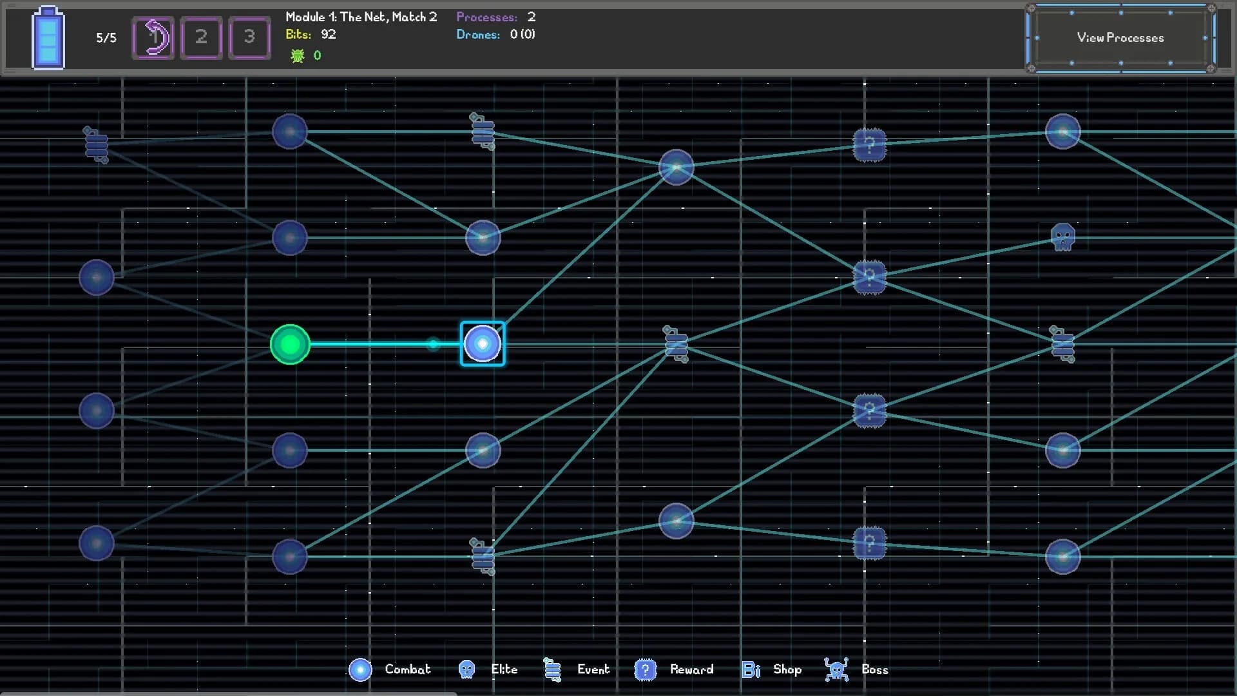Select the highlighted combat node
This screenshot has height=696, width=1237.
(483, 343)
